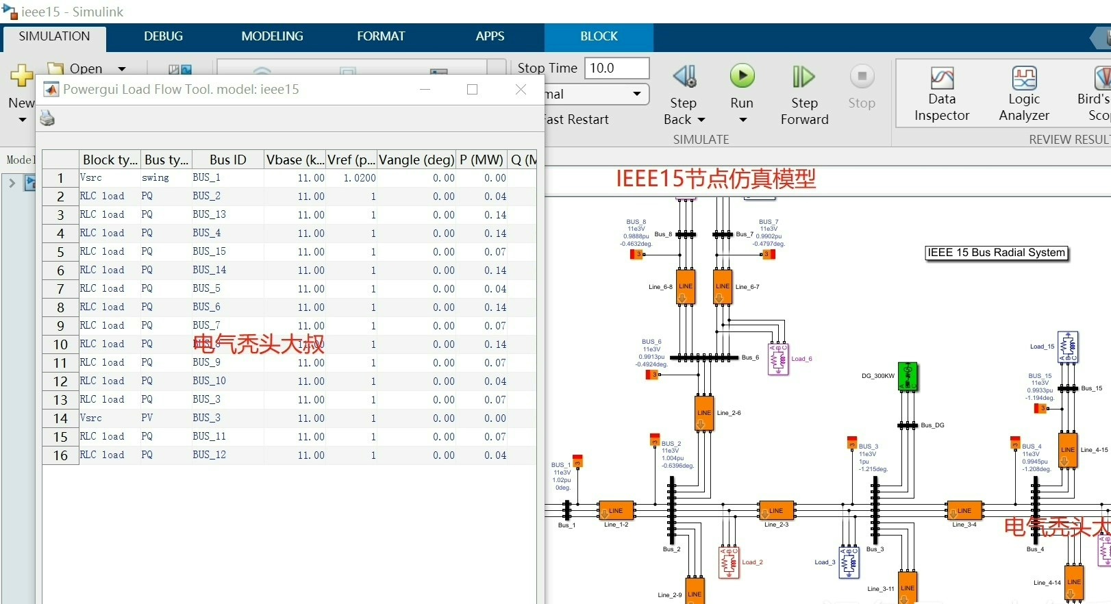Click the Bus_1 busbar block
Viewport: 1111px width, 604px height.
pyautogui.click(x=566, y=511)
